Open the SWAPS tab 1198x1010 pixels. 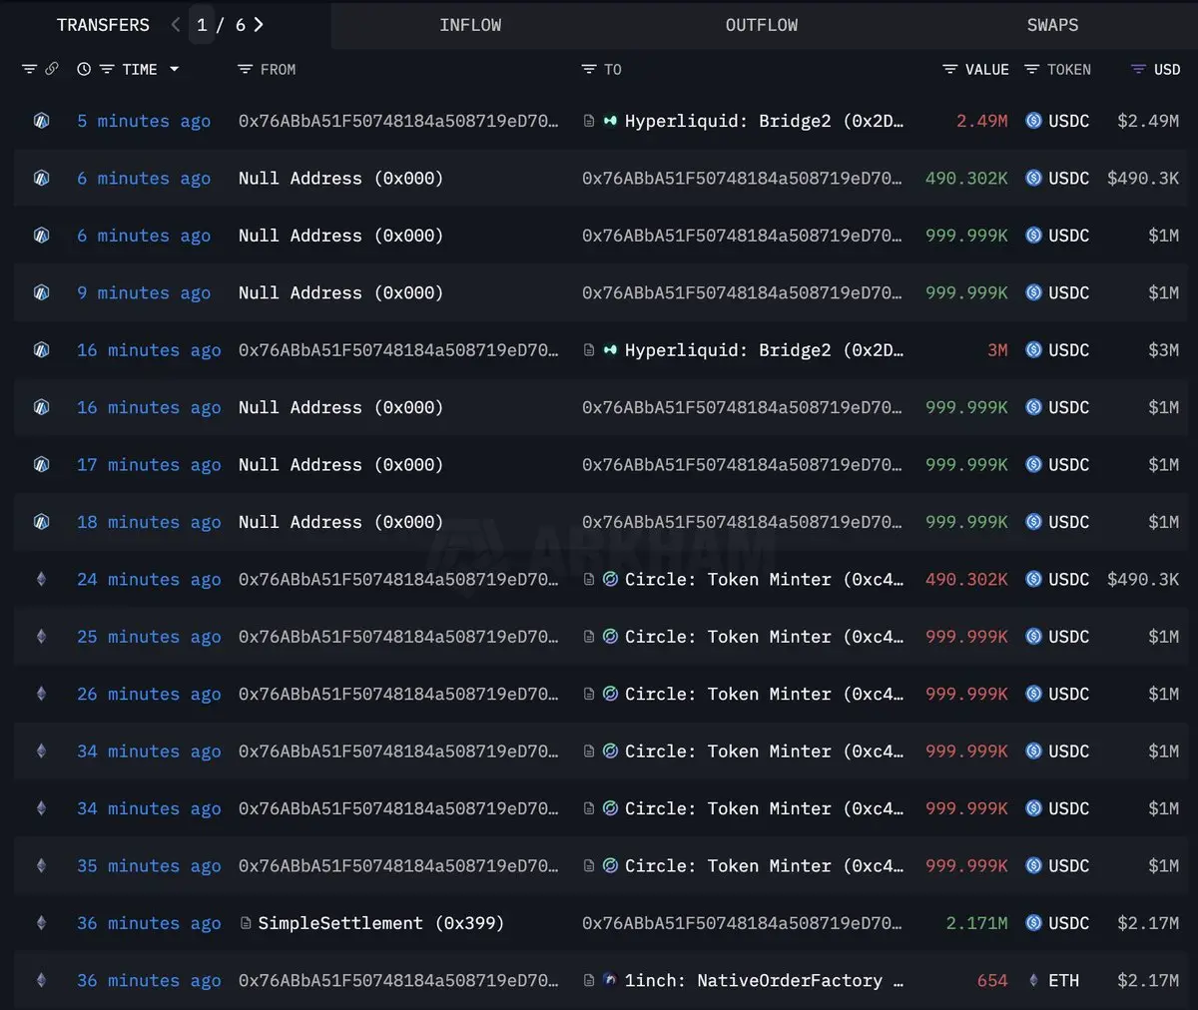(1052, 25)
